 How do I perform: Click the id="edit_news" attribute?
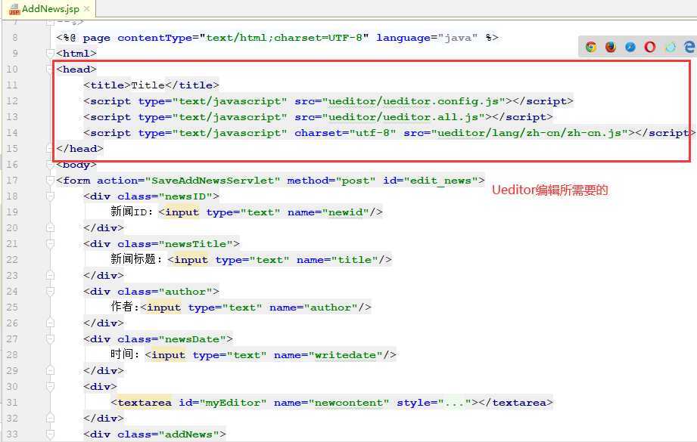pos(431,181)
